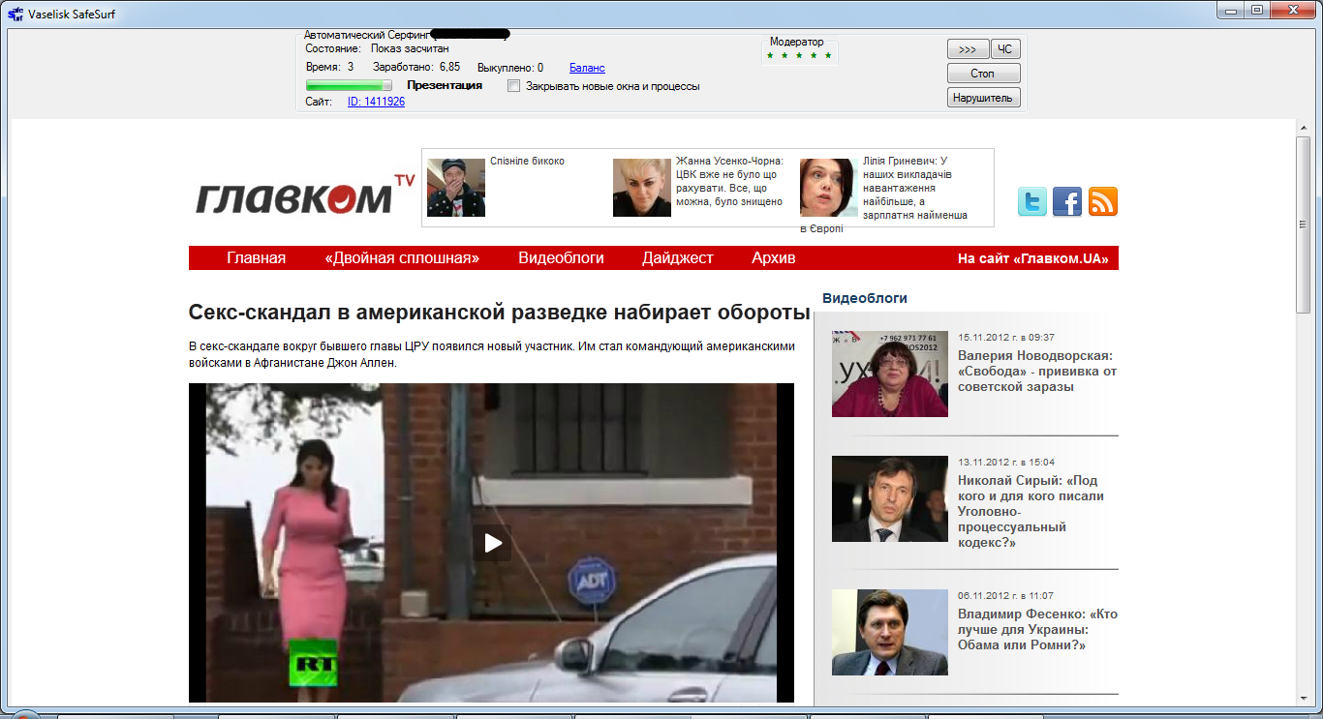Open the 'Архив' menu item
Image resolution: width=1323 pixels, height=719 pixels.
[773, 258]
